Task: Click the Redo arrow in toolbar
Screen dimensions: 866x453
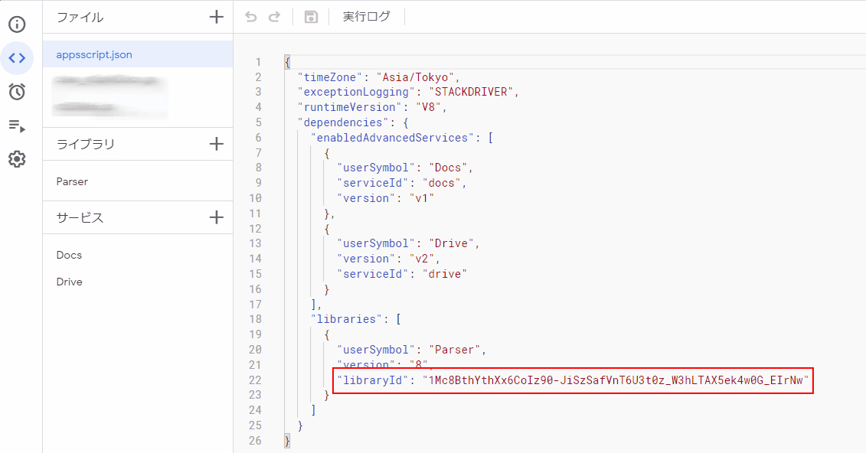Action: tap(274, 17)
